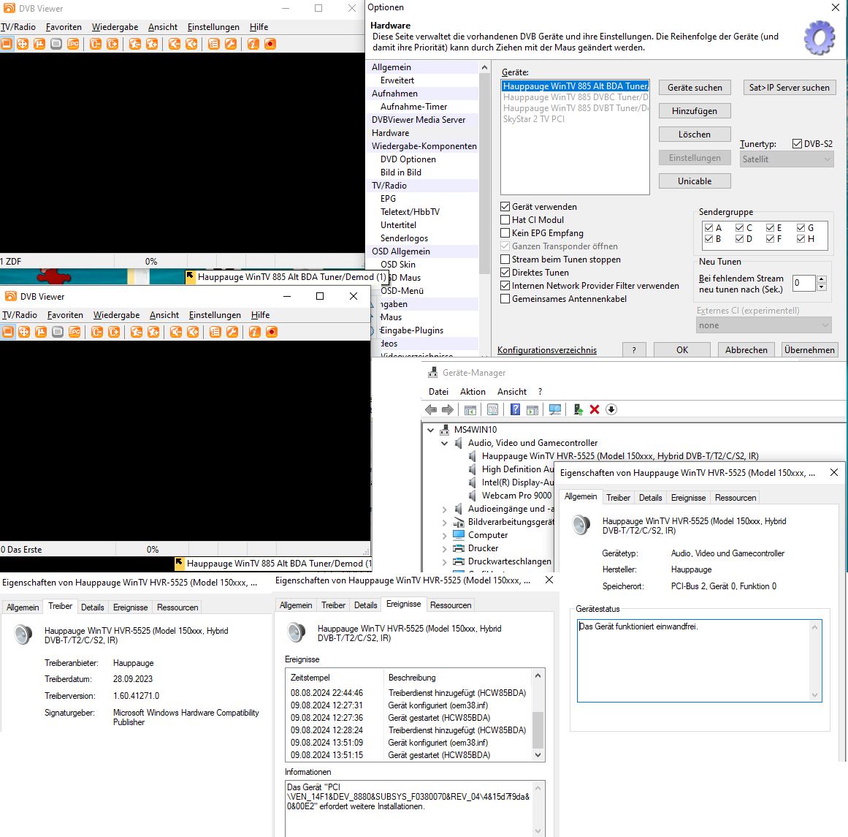Click the update driver icon in Geräte-Manager toolbar
The height and width of the screenshot is (837, 848).
[x=578, y=410]
